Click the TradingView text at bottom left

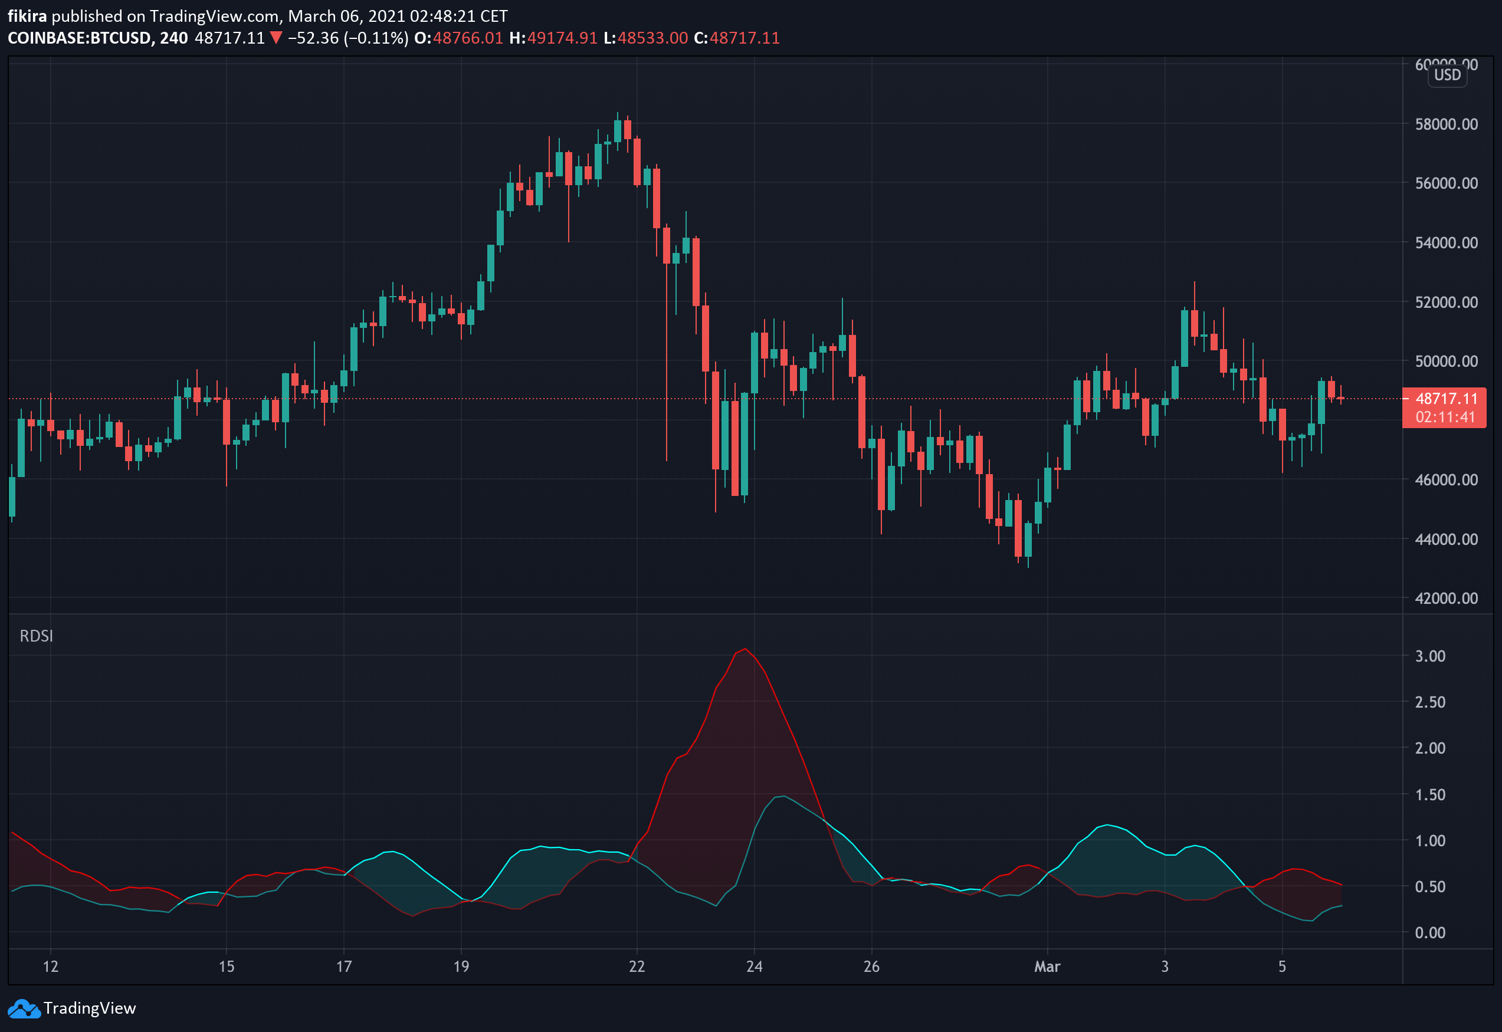click(x=89, y=1008)
